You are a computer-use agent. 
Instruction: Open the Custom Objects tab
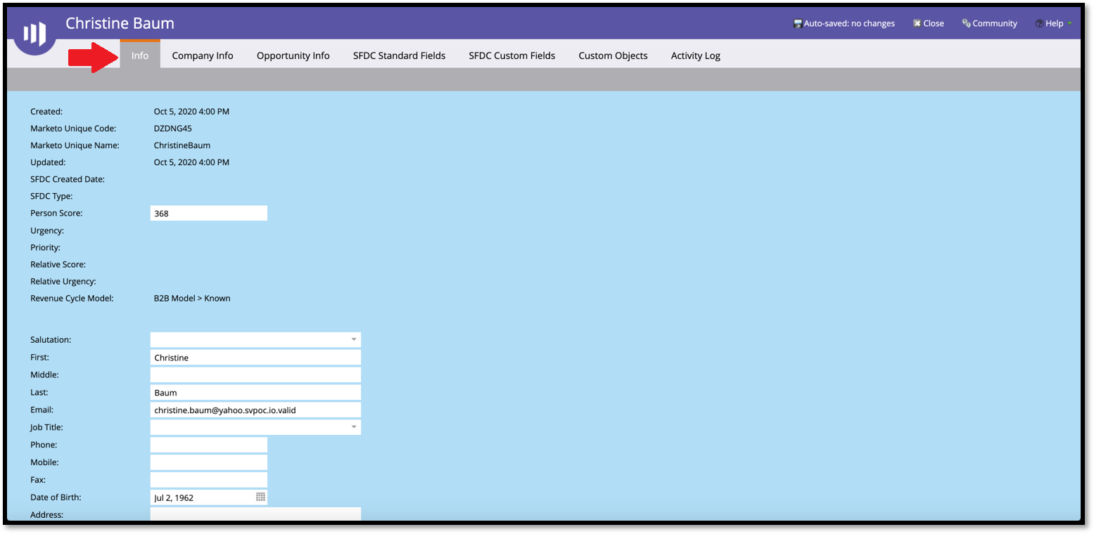click(x=613, y=56)
